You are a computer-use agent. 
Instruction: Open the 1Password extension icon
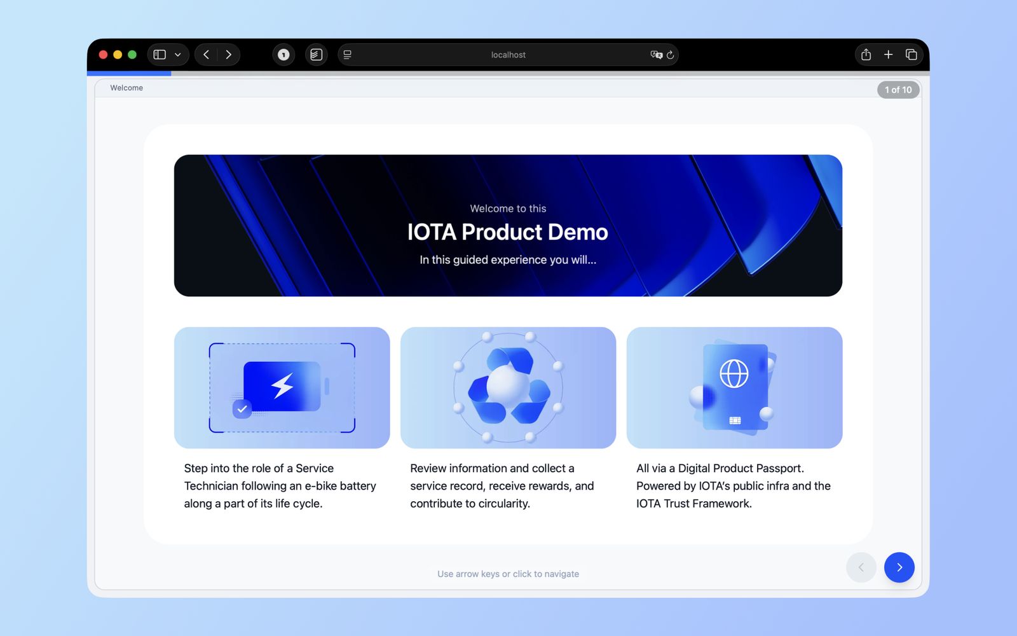pos(283,55)
